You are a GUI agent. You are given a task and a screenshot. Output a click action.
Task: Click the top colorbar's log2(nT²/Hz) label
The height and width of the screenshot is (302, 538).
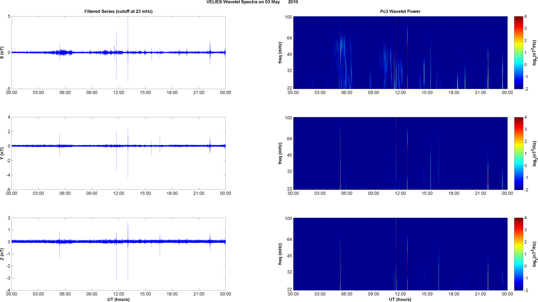coord(534,53)
